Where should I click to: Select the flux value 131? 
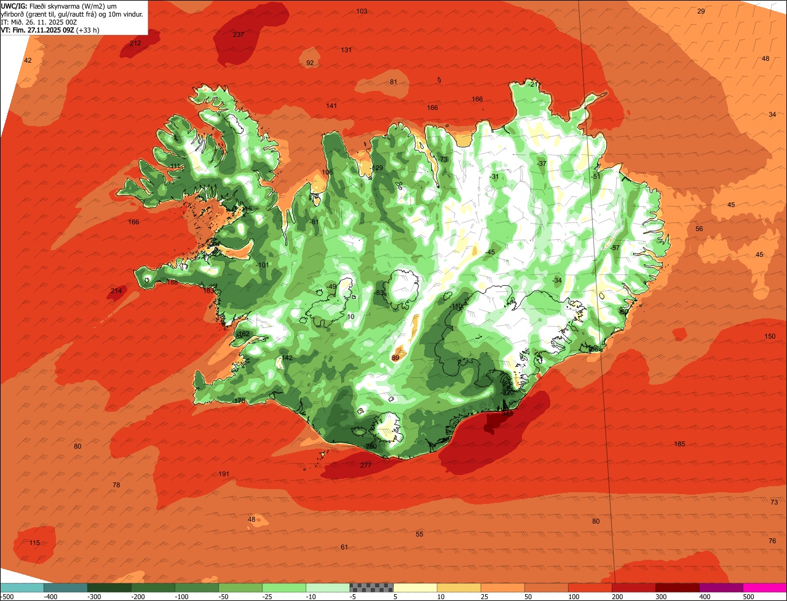[346, 50]
